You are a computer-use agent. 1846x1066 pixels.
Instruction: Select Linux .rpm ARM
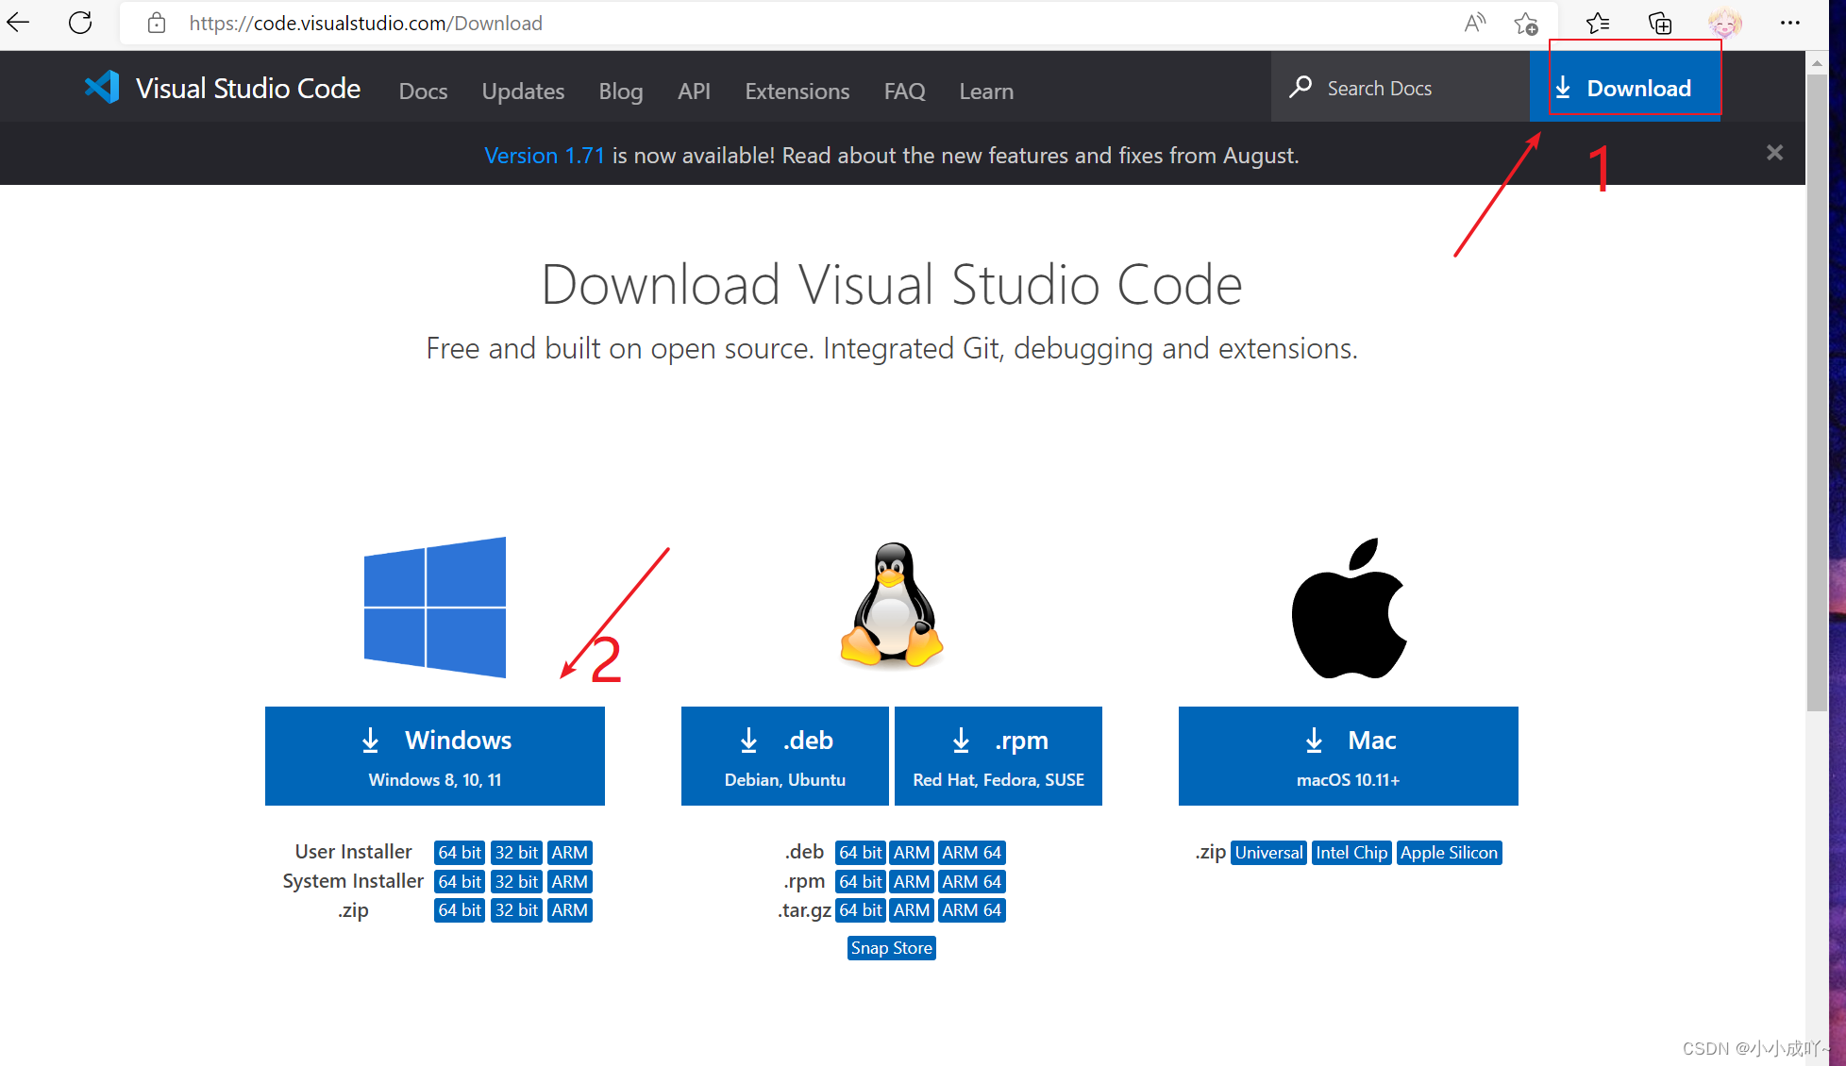[912, 882]
